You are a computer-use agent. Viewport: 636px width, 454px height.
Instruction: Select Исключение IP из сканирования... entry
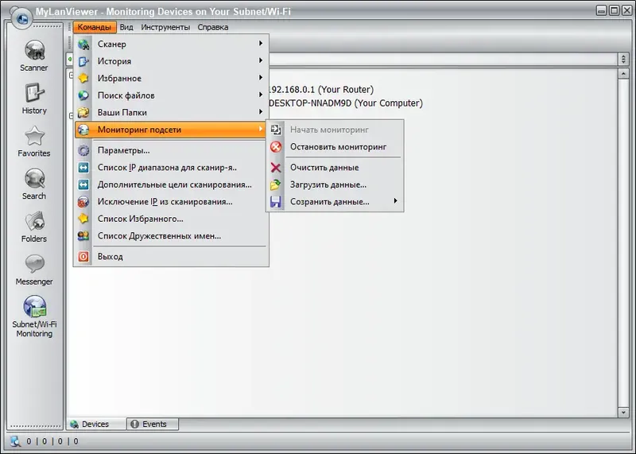point(171,202)
